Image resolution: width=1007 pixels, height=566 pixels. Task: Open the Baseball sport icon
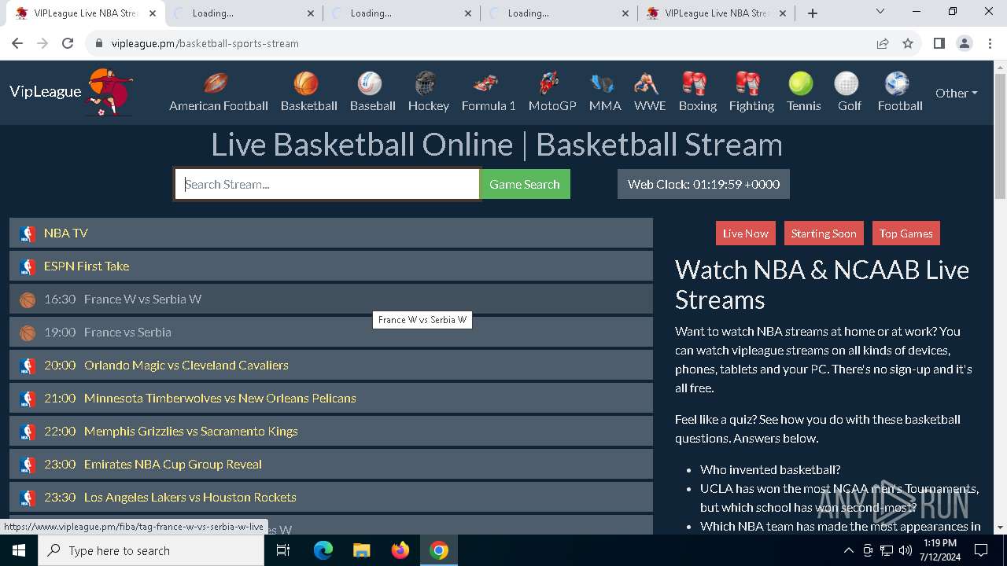point(370,83)
